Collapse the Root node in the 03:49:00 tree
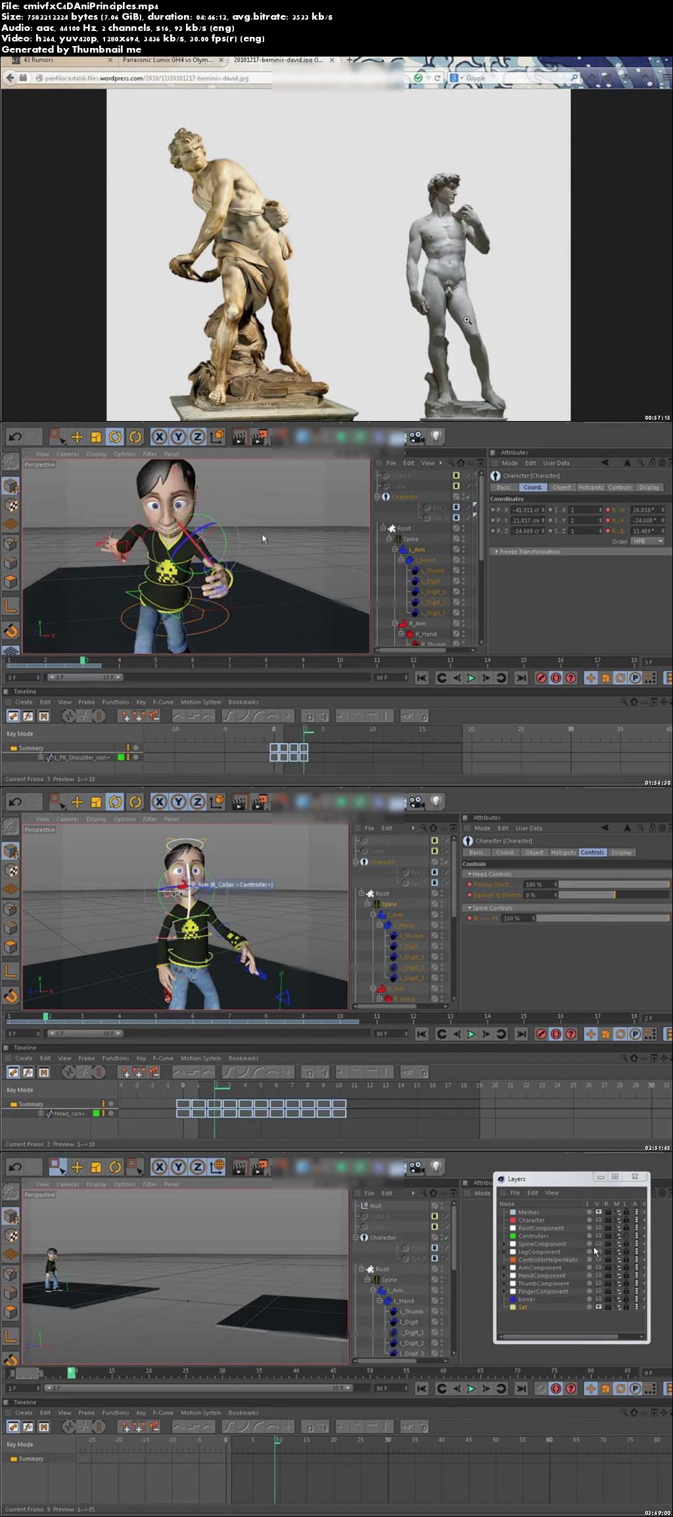Viewport: 673px width, 1517px height. click(x=361, y=1269)
